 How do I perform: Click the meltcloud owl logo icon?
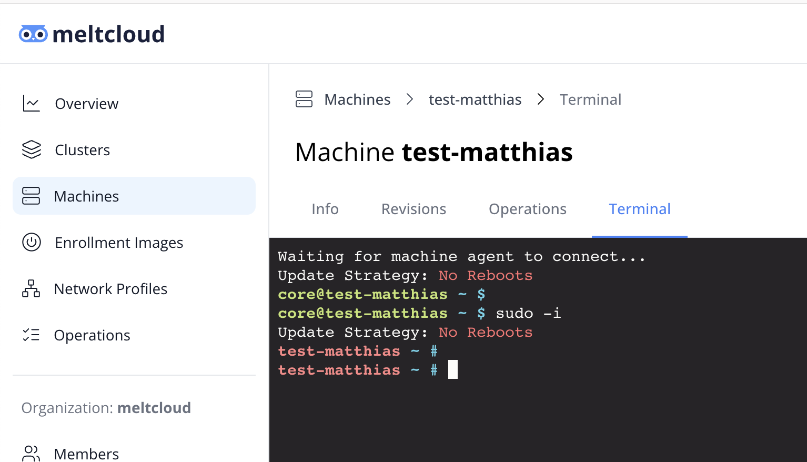tap(33, 34)
